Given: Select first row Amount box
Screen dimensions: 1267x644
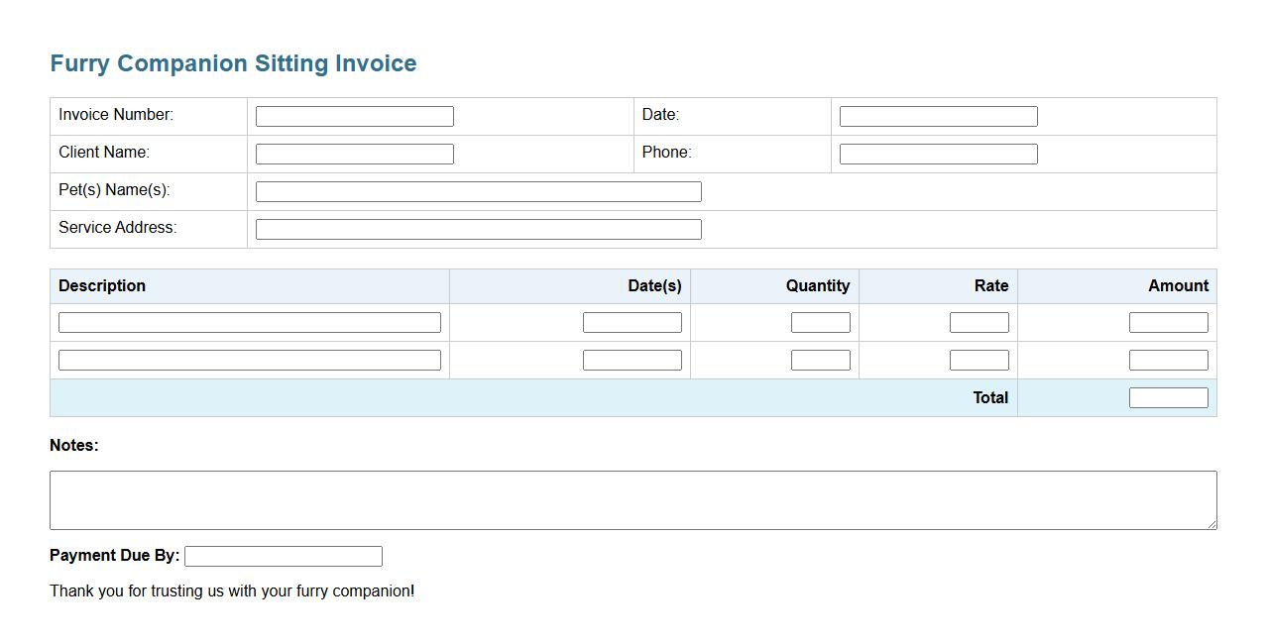Looking at the screenshot, I should pos(1168,323).
